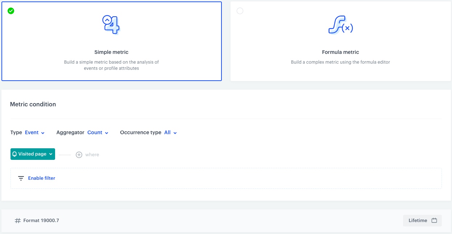Open the Lifetime date range button
The image size is (452, 234).
422,220
